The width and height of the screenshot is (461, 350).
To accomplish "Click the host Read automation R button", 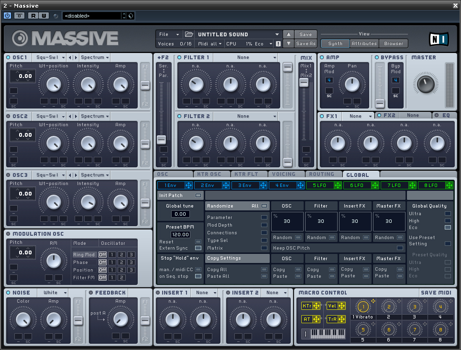I will click(33, 16).
